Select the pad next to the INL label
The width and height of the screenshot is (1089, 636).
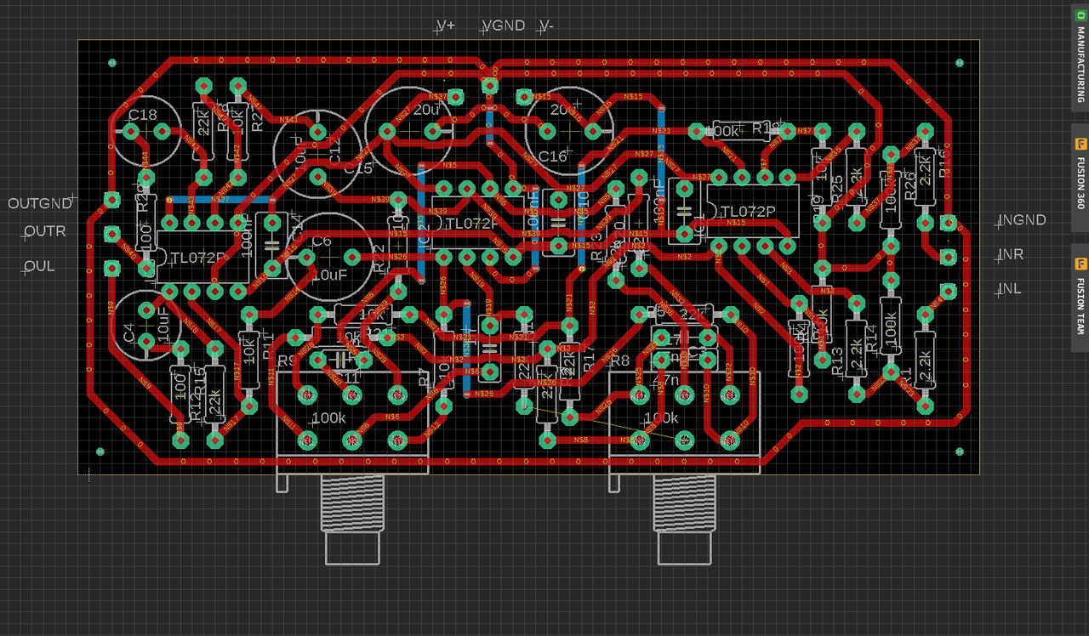pyautogui.click(x=949, y=291)
